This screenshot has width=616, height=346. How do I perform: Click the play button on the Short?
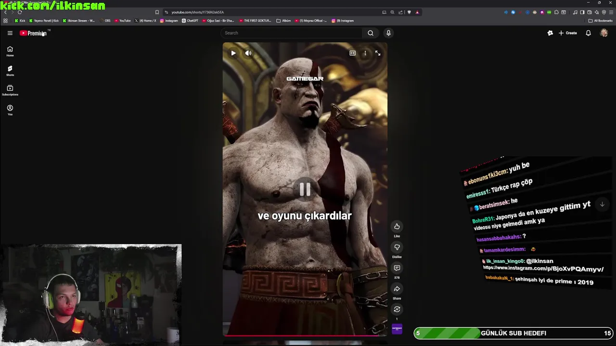coord(233,53)
